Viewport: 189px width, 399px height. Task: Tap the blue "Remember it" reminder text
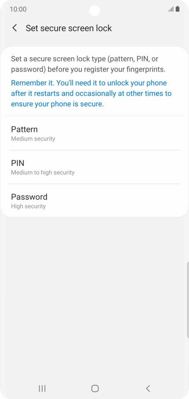click(x=91, y=93)
